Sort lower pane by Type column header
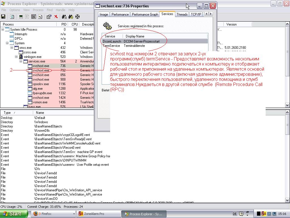290x218 pixels. (17, 112)
